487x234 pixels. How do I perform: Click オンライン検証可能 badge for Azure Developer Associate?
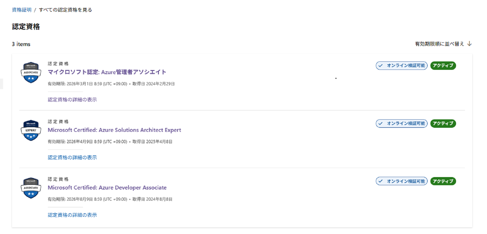click(402, 181)
